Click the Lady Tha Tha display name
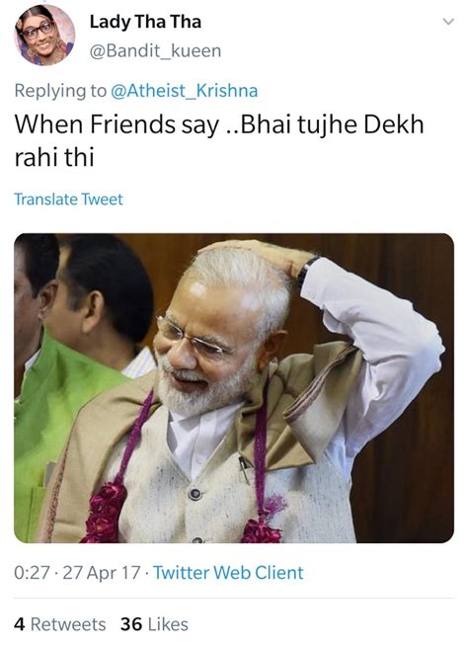The height and width of the screenshot is (647, 468). click(145, 22)
